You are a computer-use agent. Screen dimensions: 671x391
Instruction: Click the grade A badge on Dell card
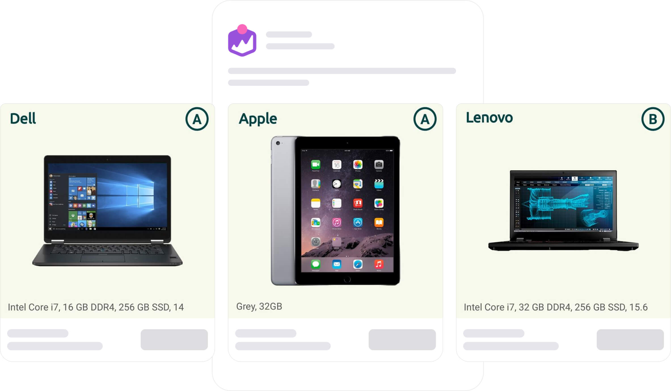click(x=197, y=119)
